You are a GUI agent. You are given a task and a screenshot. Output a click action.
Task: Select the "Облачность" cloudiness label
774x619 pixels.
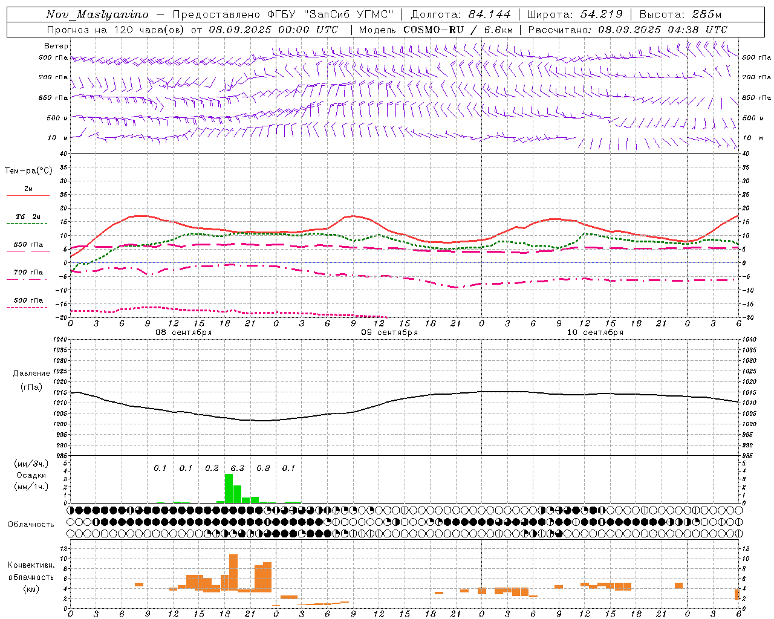[x=31, y=525]
